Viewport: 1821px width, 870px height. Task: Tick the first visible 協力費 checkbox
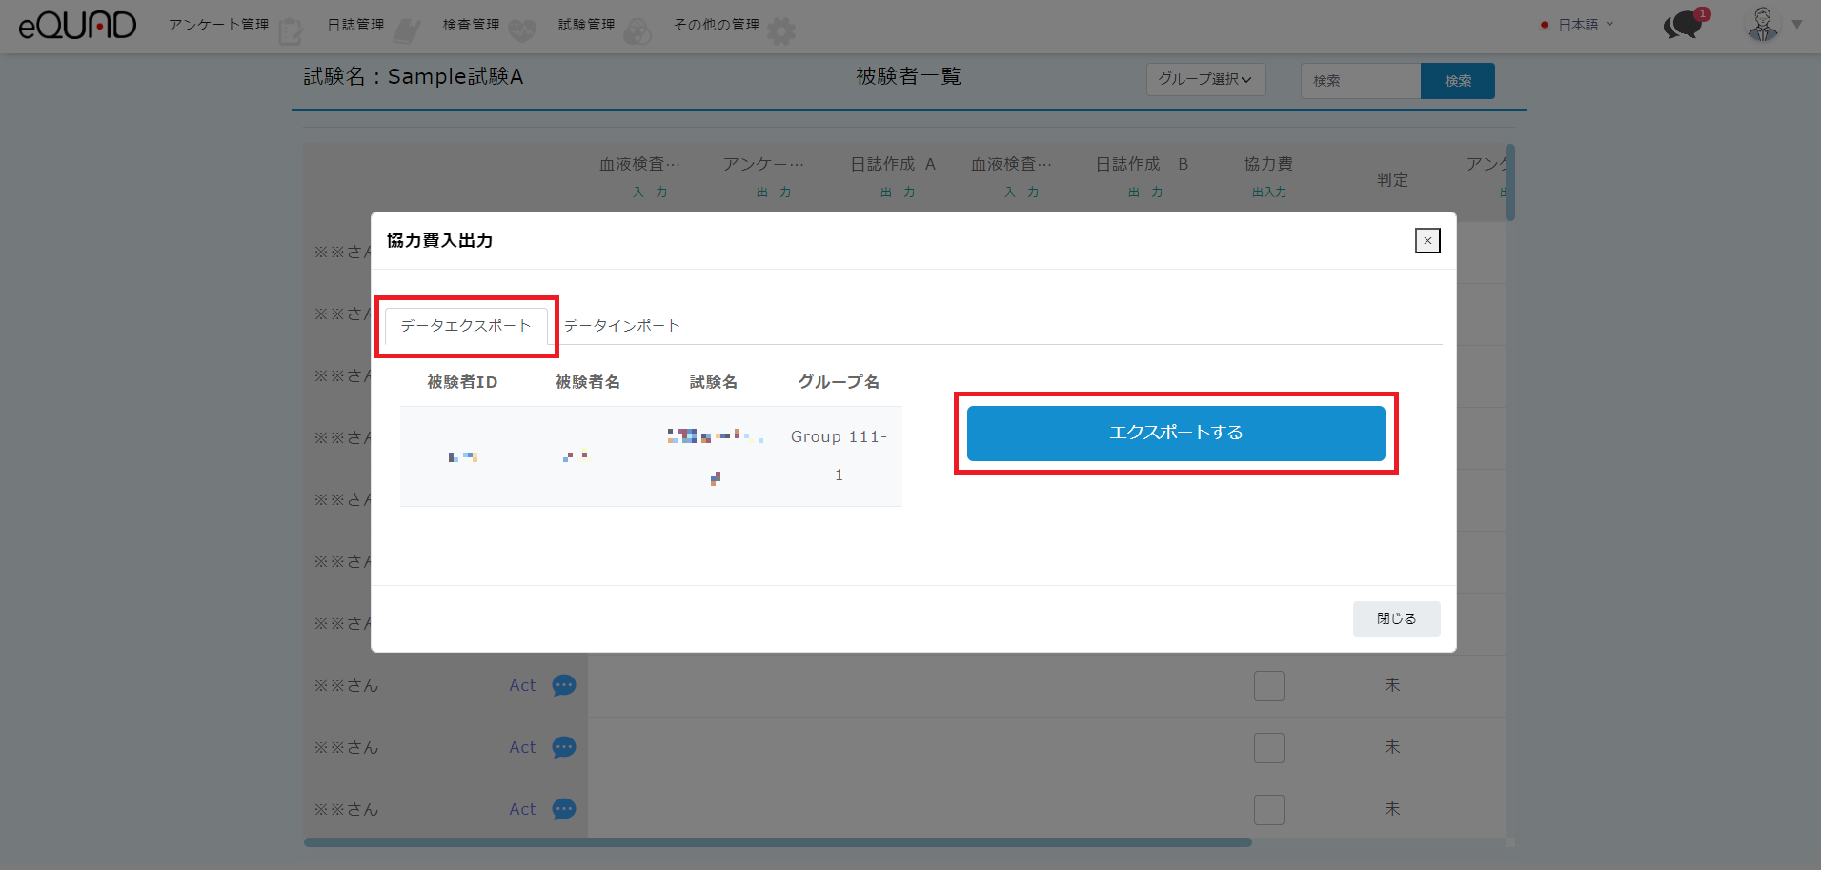point(1268,686)
